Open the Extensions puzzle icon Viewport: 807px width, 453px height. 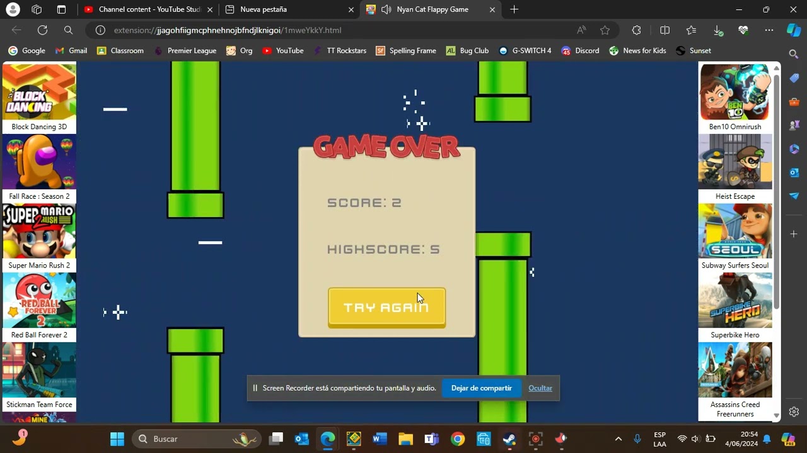(x=637, y=30)
